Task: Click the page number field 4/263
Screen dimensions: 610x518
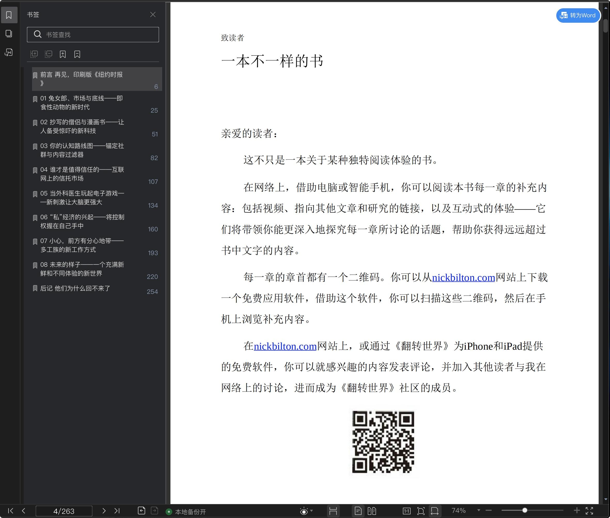Action: tap(64, 511)
